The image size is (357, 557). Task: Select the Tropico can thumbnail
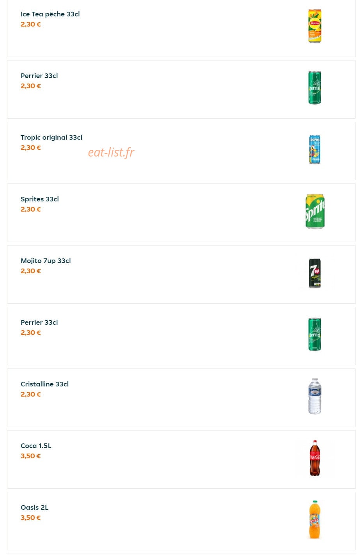315,149
